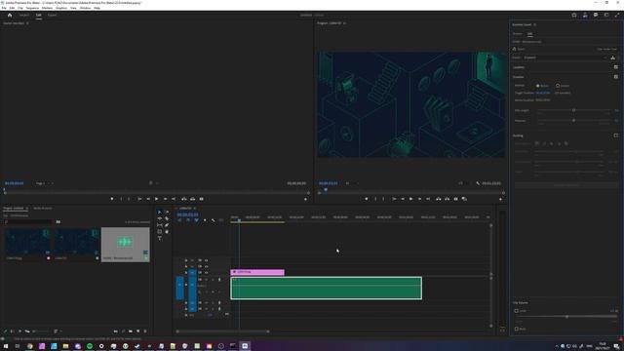Viewport: 624px width, 351px height.
Task: Select the Razor tool
Action: [167, 218]
